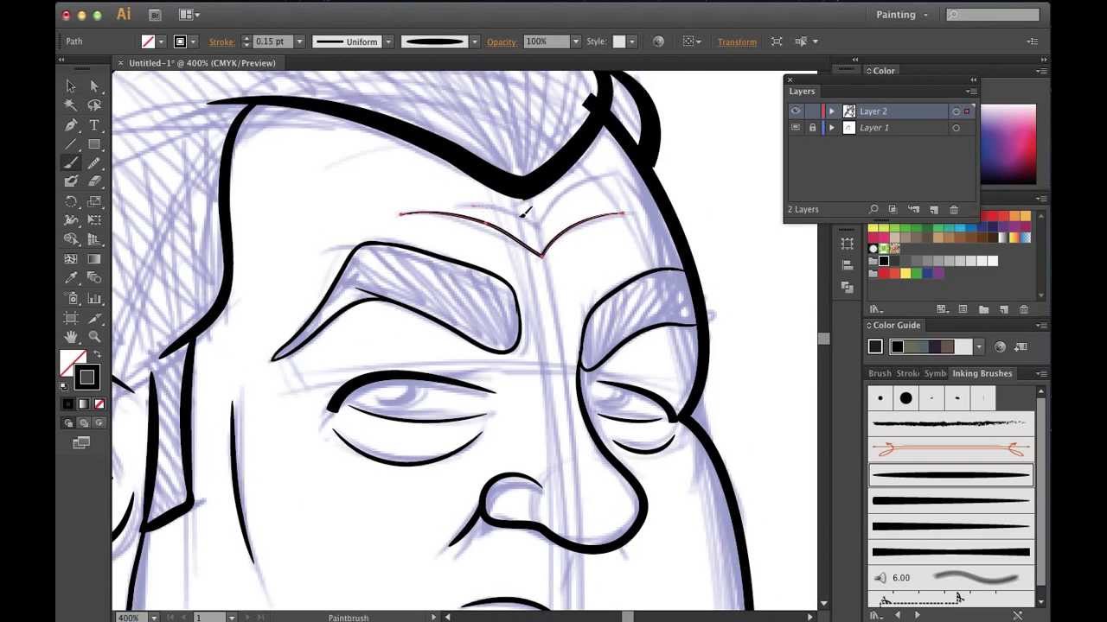1107x622 pixels.
Task: Select the Selection tool (black arrow)
Action: pos(71,86)
